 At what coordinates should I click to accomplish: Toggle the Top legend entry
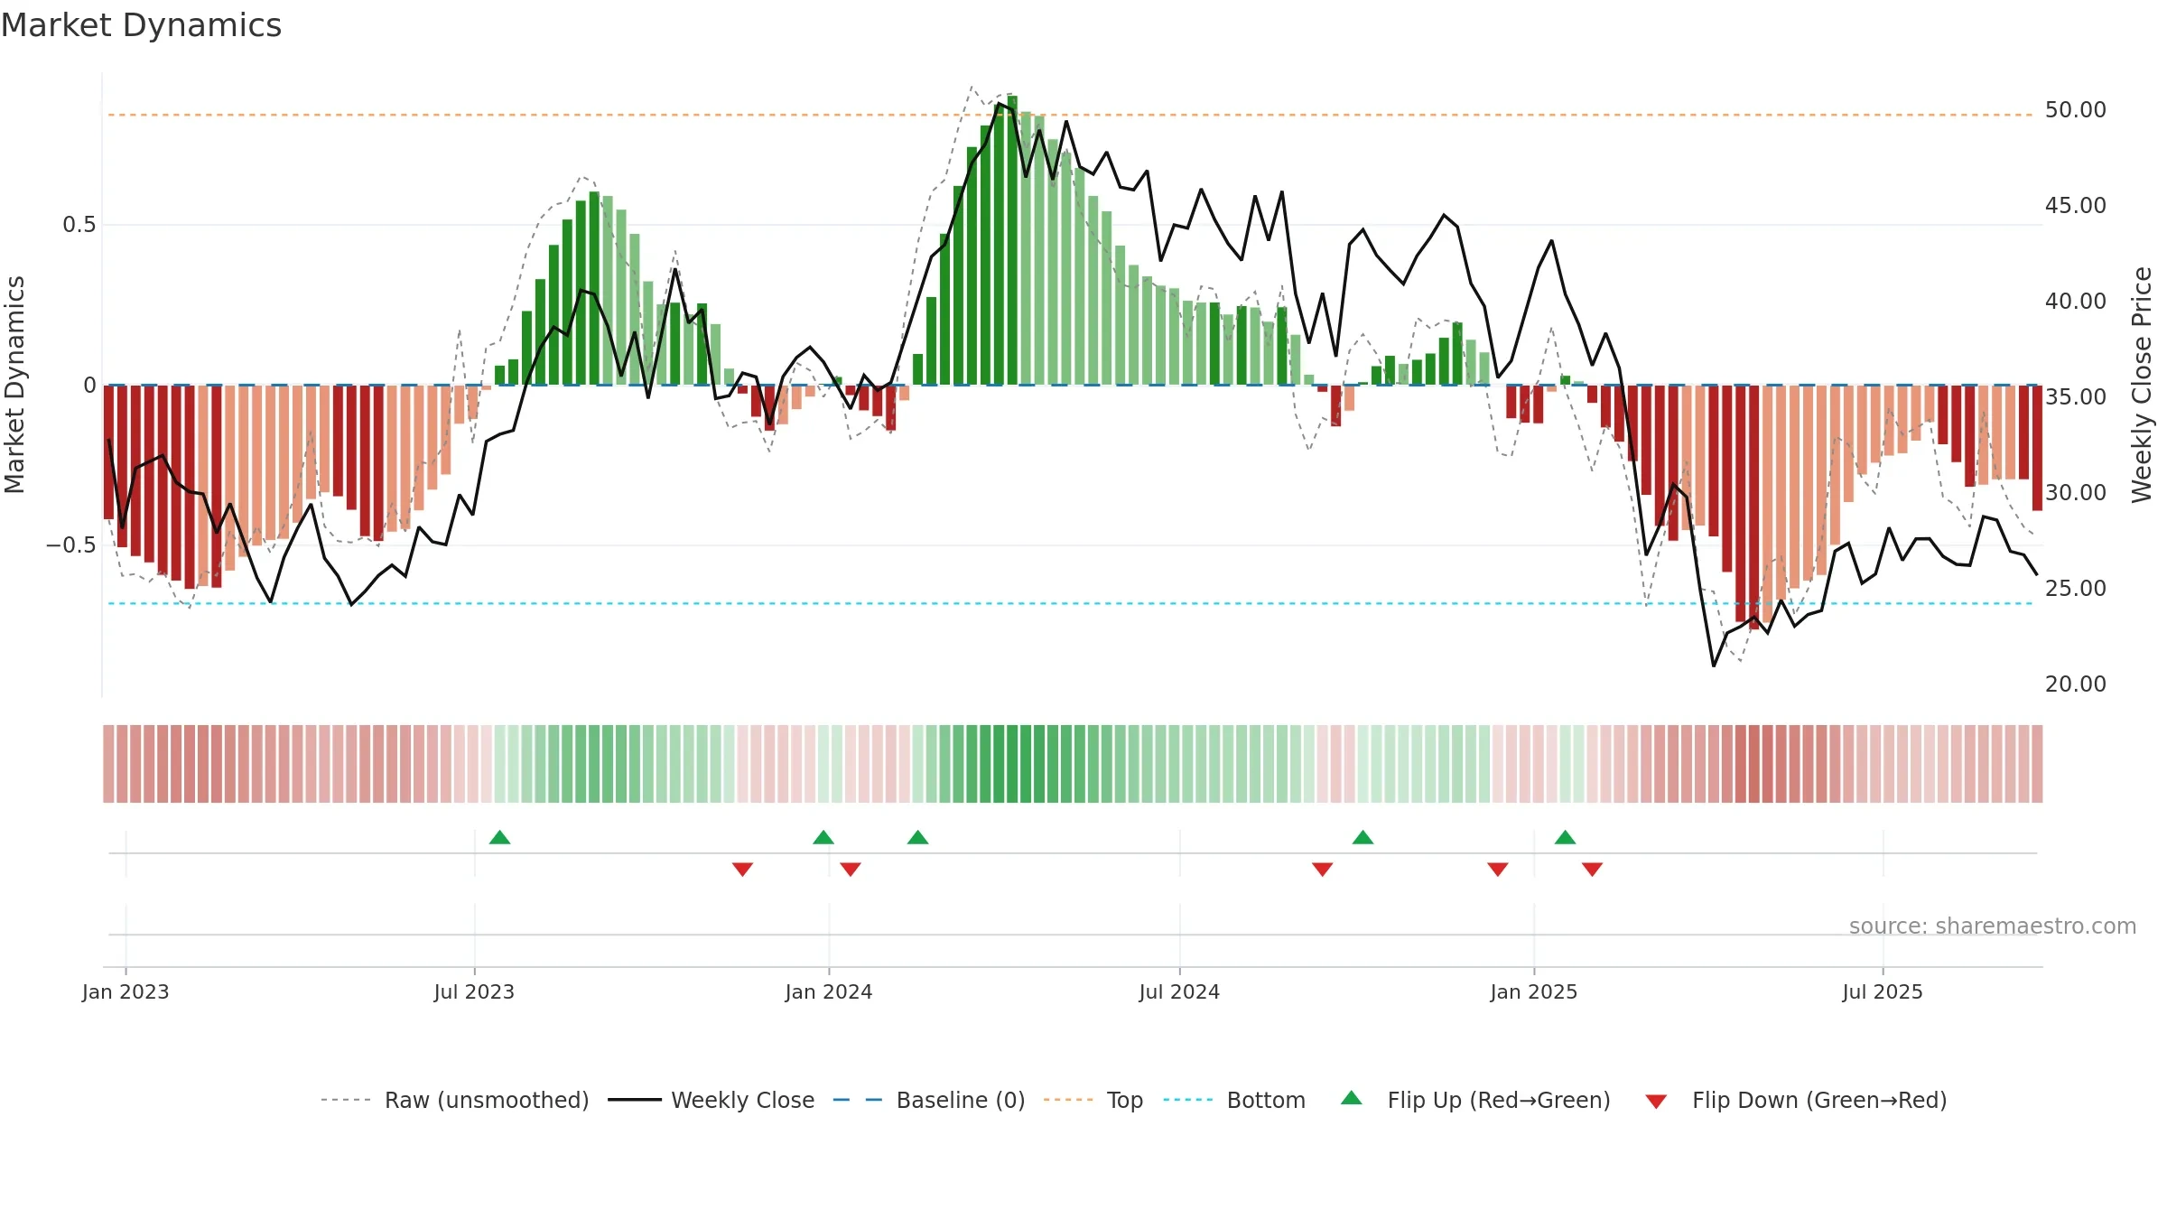click(1093, 1100)
